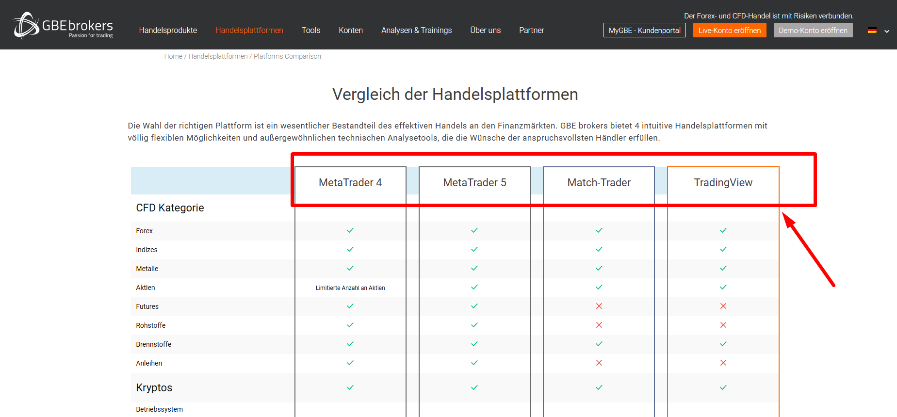Go to Home breadcrumb link
Screen dimensions: 897x417
tap(173, 56)
